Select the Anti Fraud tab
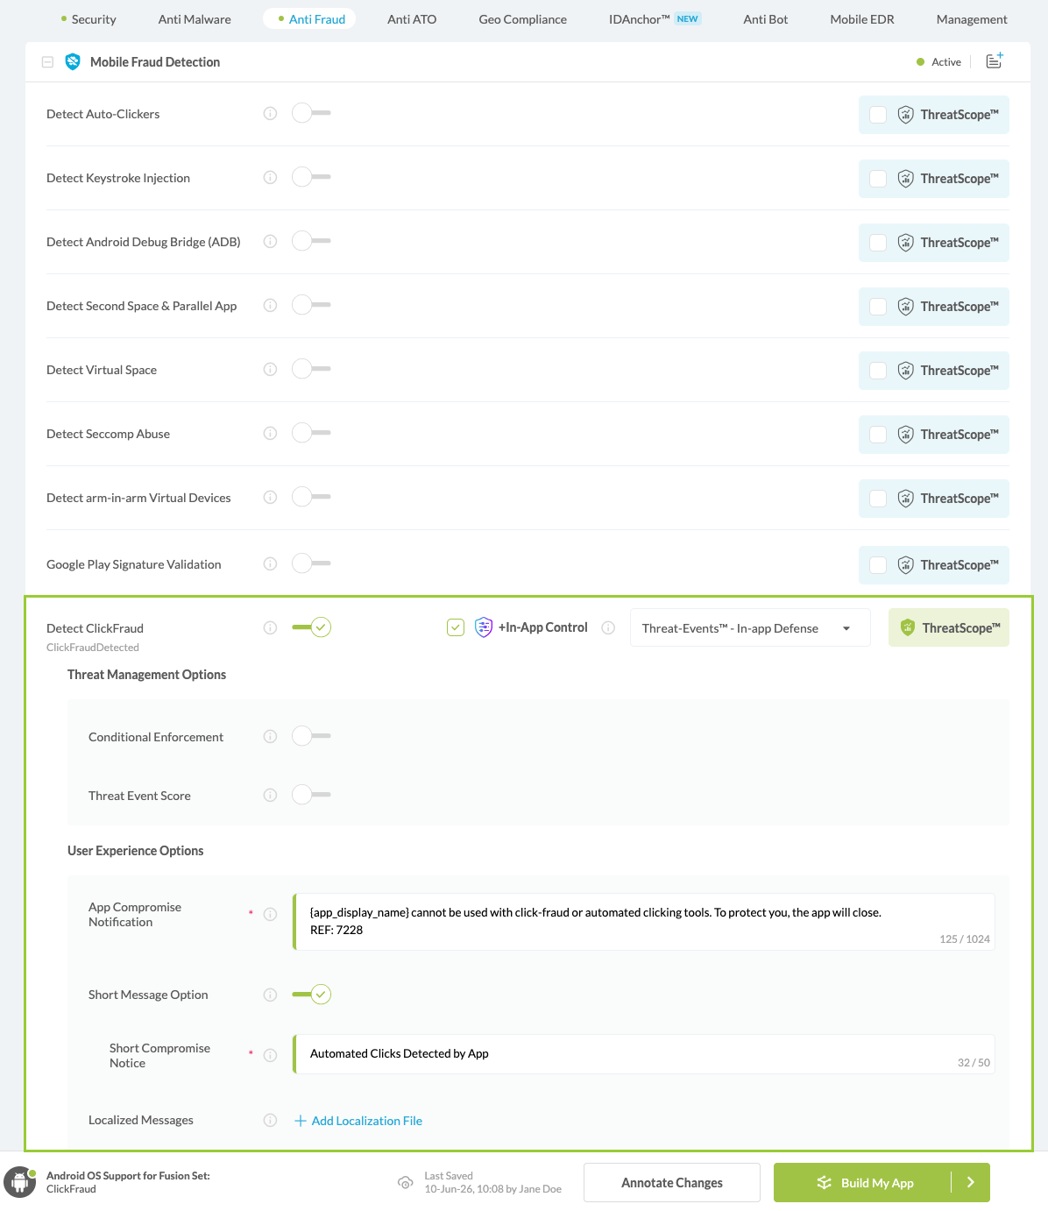 pos(309,19)
